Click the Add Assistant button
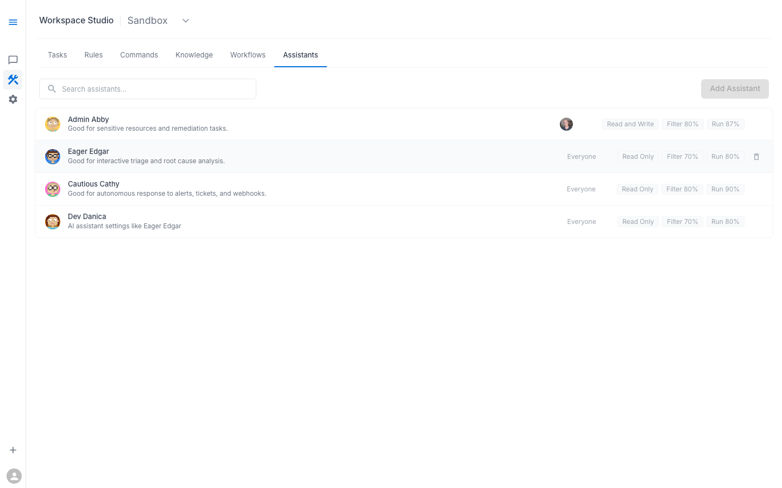782x488 pixels. pyautogui.click(x=735, y=89)
